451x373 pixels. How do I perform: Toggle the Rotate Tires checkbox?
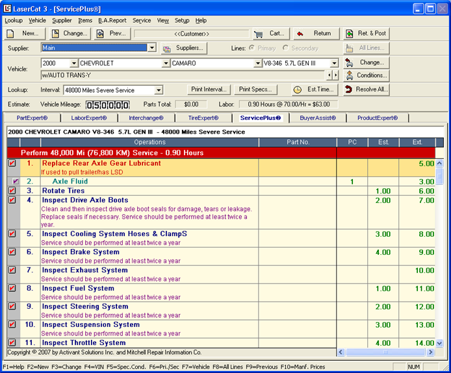click(12, 191)
